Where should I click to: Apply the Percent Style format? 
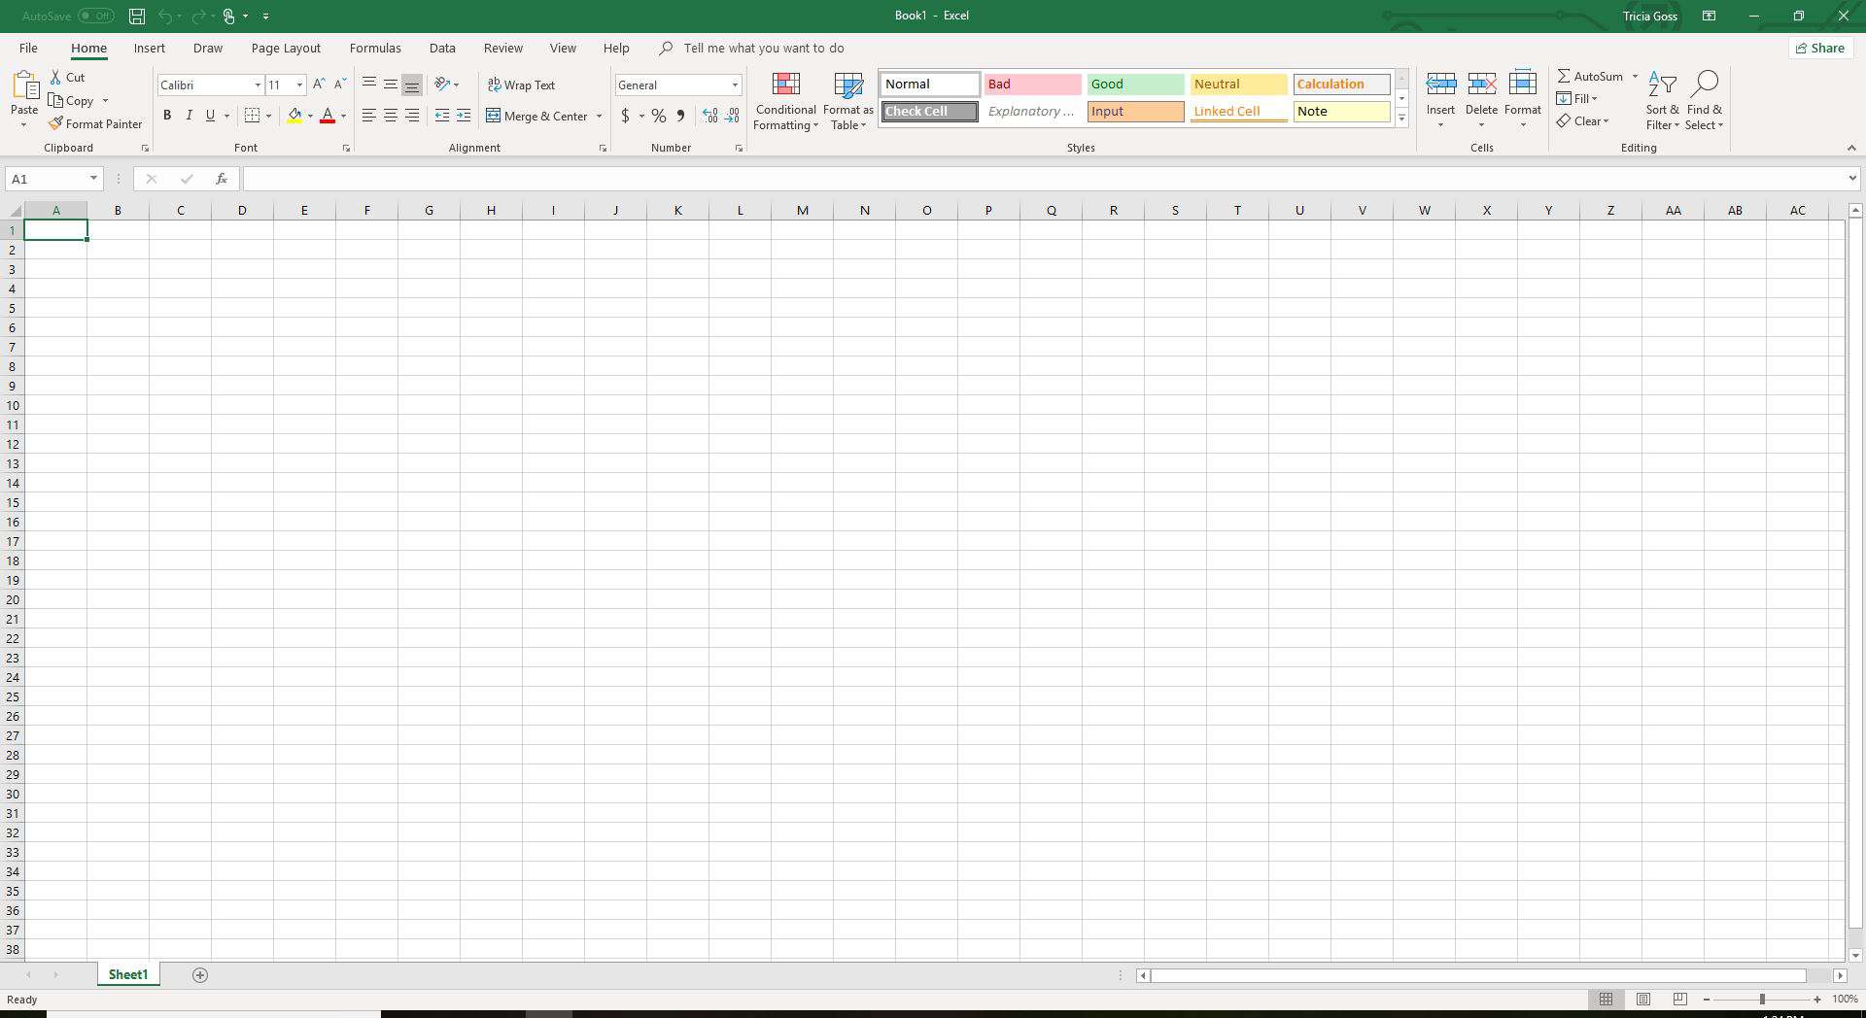click(659, 116)
